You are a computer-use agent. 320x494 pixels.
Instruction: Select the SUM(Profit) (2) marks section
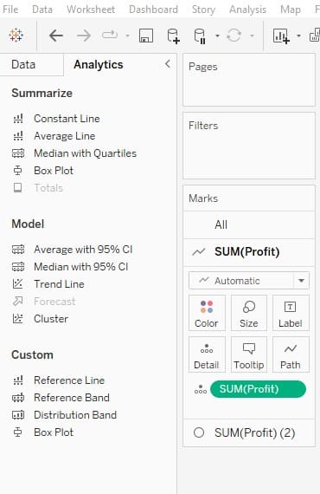[249, 432]
